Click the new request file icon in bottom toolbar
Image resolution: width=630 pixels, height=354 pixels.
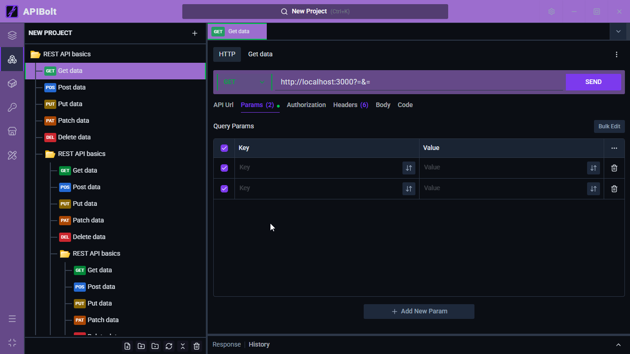point(127,346)
